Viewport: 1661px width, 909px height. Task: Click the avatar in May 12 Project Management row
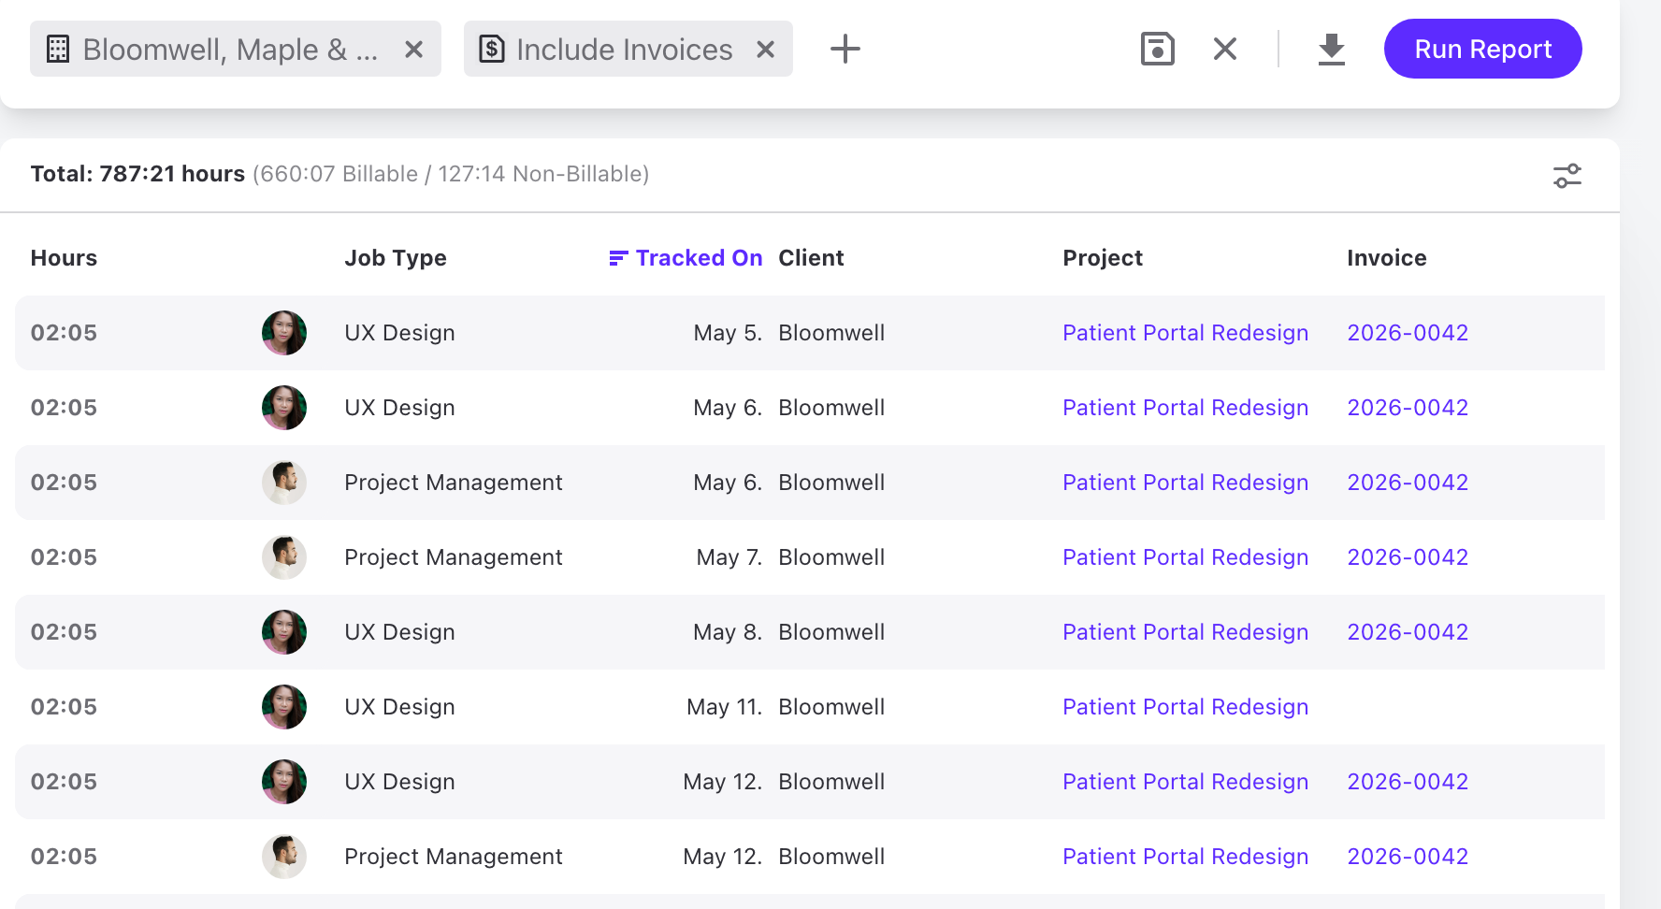tap(284, 857)
